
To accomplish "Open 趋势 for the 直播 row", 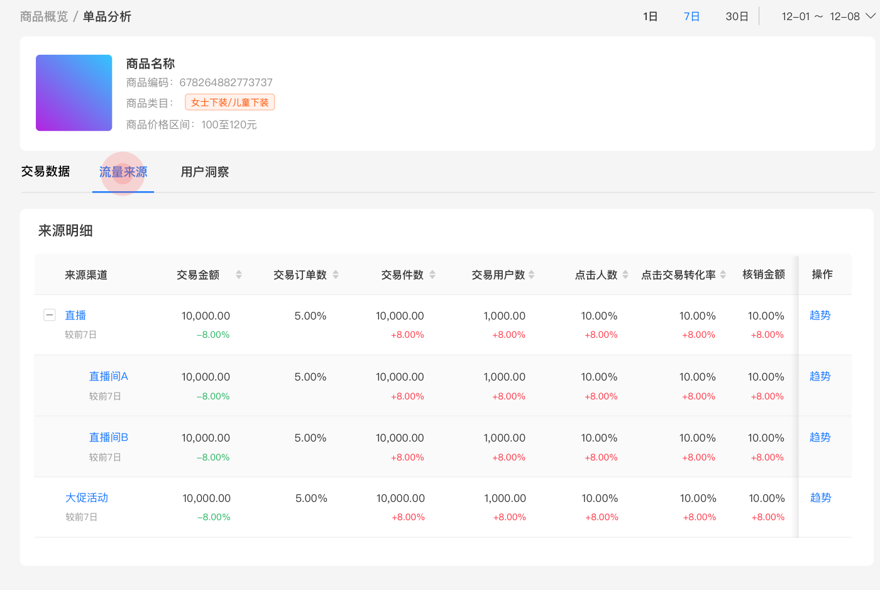I will click(820, 314).
